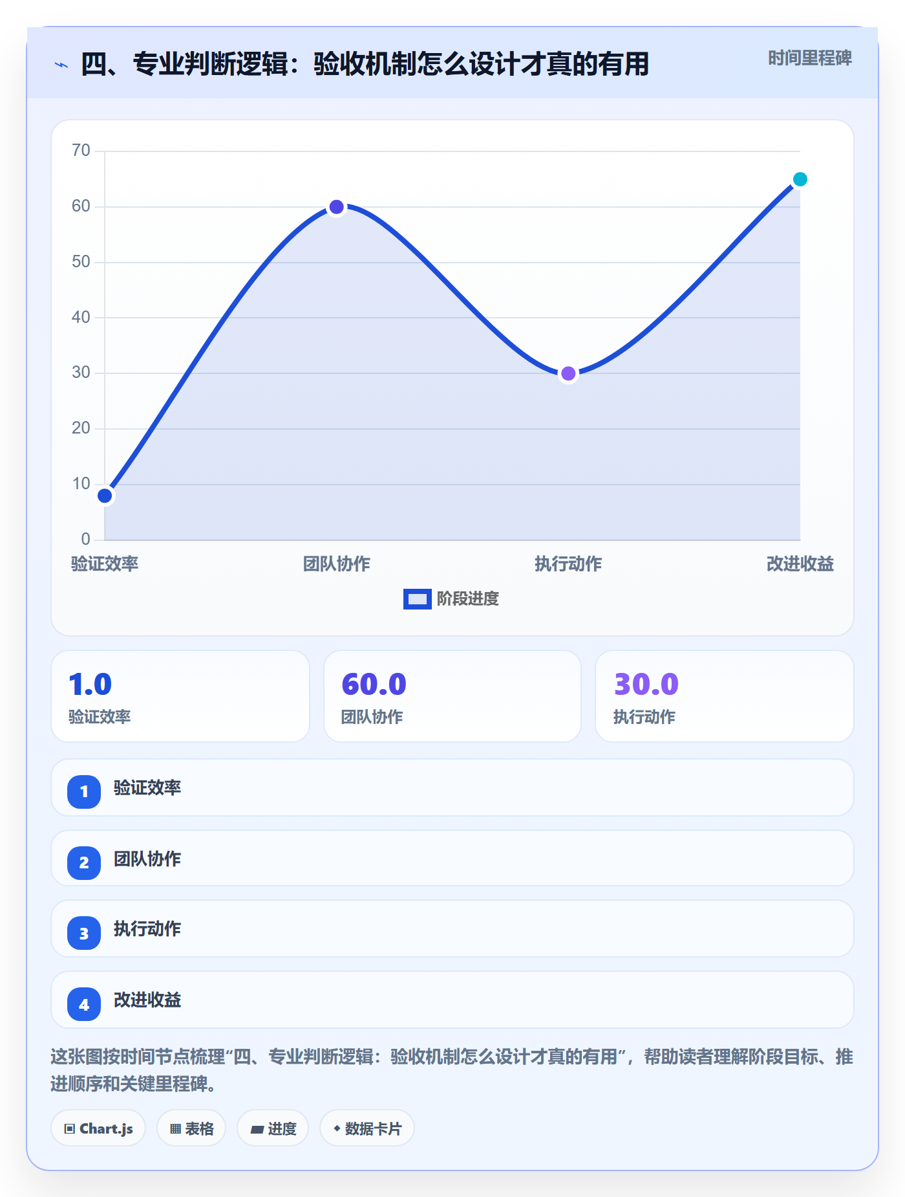Screen dimensions: 905x1197
Task: Click the 30.0 stat value
Action: click(646, 685)
